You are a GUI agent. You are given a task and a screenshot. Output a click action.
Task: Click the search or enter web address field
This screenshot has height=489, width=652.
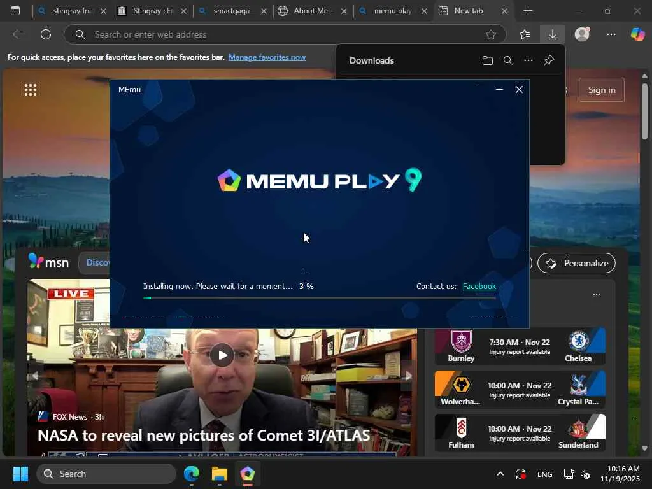click(285, 34)
